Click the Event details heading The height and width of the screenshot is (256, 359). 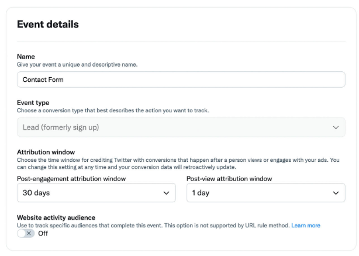pyautogui.click(x=48, y=25)
